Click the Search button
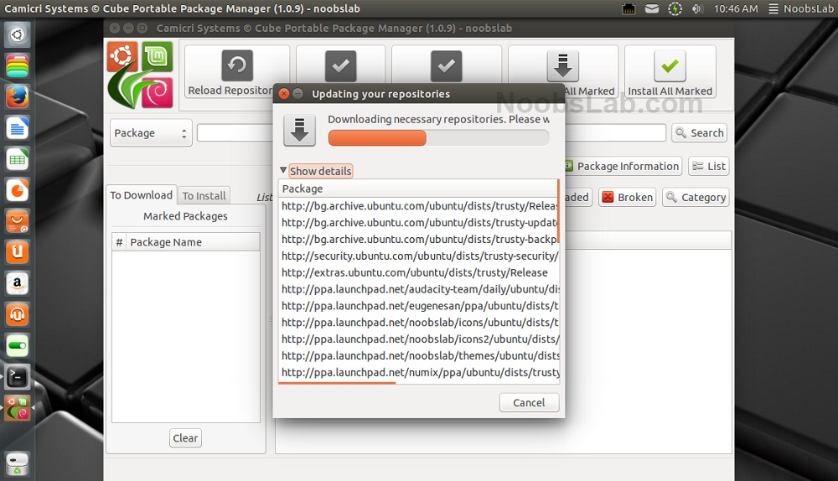The height and width of the screenshot is (481, 838). 699,132
